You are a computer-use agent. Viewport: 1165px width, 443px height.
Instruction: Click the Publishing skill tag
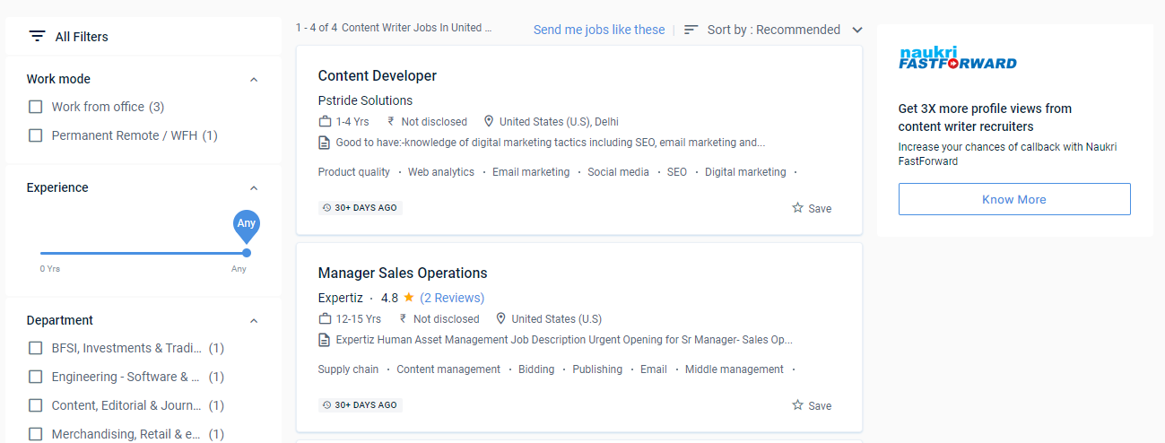click(597, 369)
